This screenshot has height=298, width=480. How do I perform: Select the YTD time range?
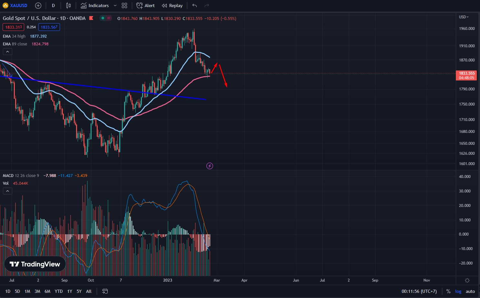pos(58,291)
